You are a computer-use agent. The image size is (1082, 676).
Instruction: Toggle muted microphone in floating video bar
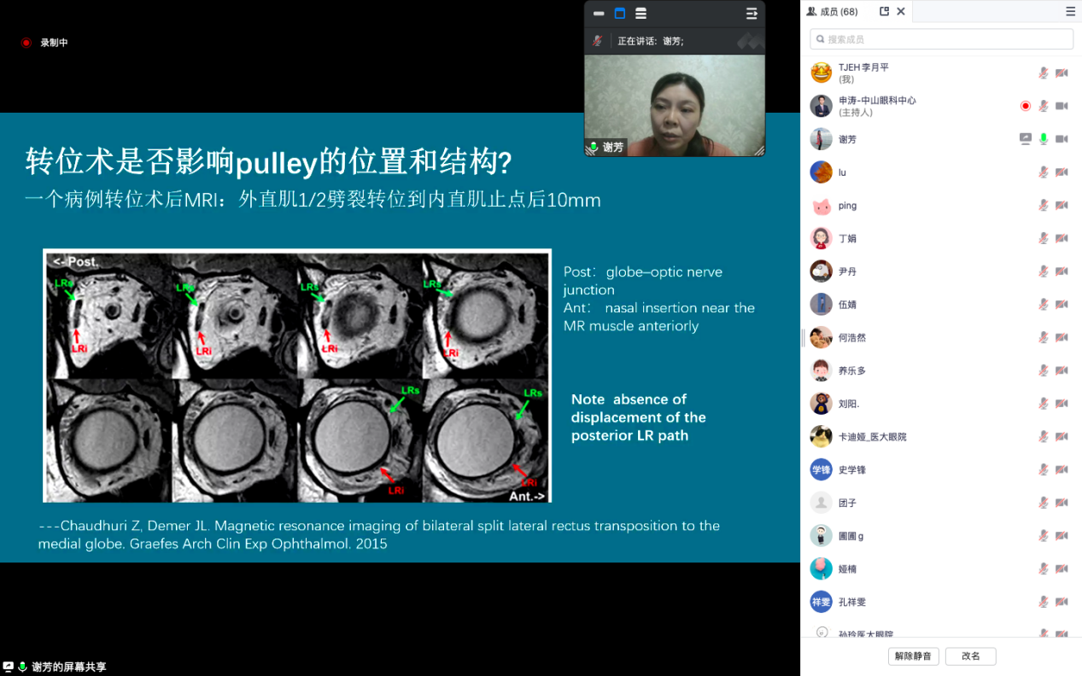tap(598, 41)
